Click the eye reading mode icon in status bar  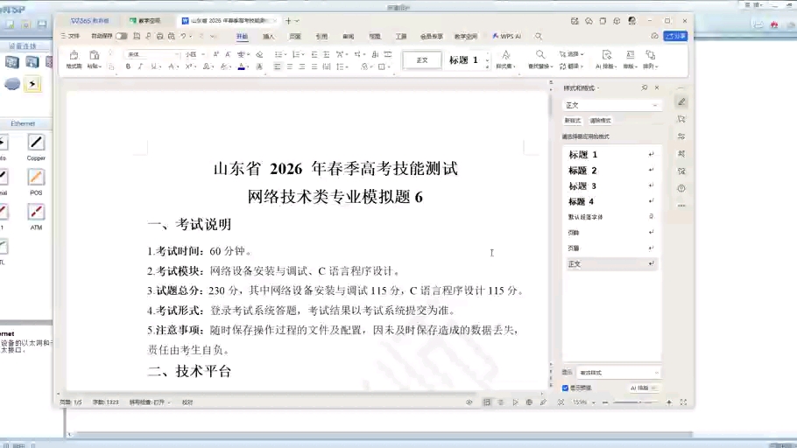point(469,402)
